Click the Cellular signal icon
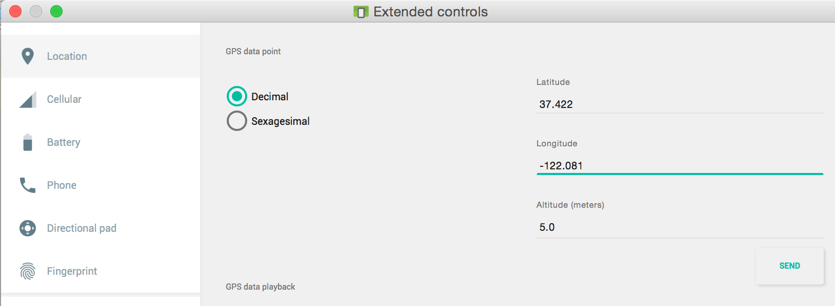This screenshot has height=306, width=835. point(27,99)
